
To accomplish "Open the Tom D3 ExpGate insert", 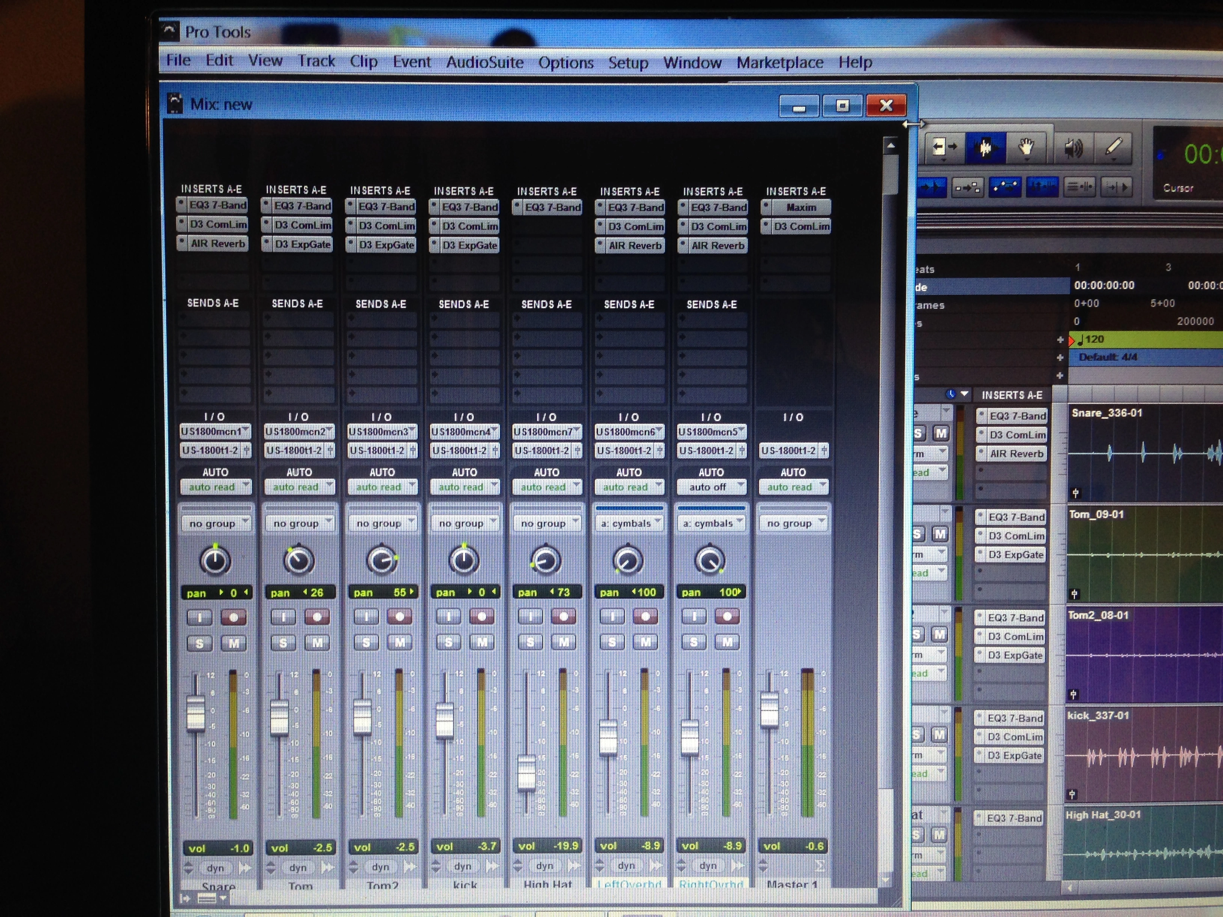I will [x=297, y=244].
